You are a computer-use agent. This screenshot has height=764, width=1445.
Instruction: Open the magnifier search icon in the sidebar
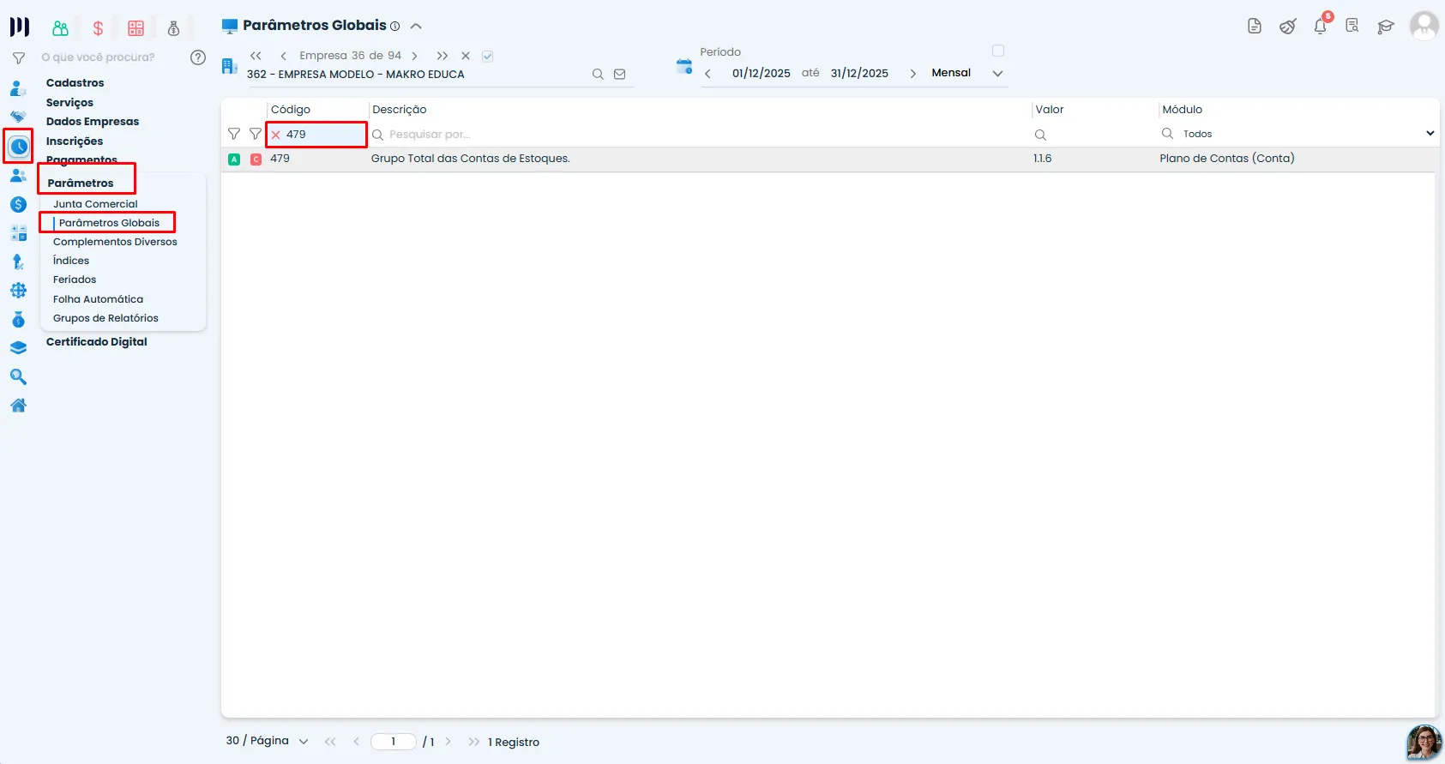[18, 376]
